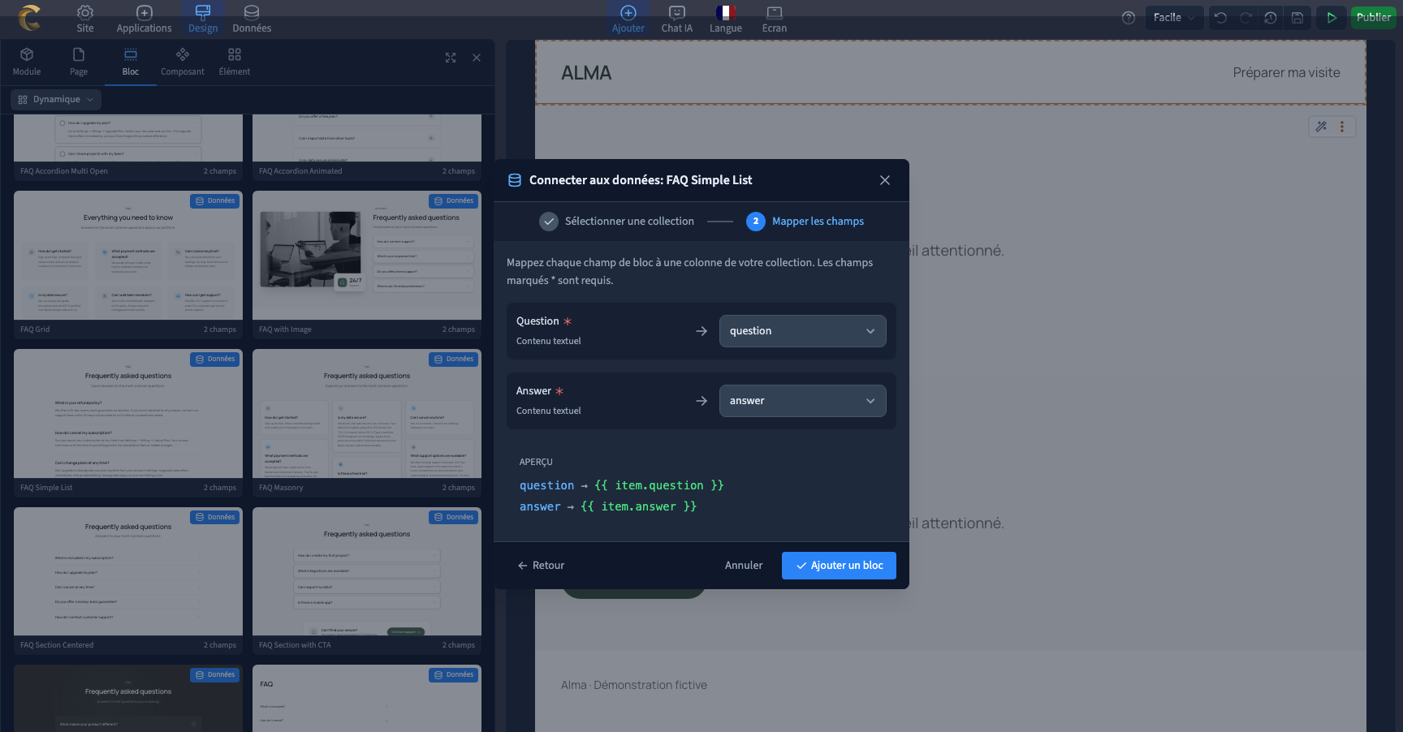Publish the site with Publier
This screenshot has height=732, width=1403.
[1373, 18]
